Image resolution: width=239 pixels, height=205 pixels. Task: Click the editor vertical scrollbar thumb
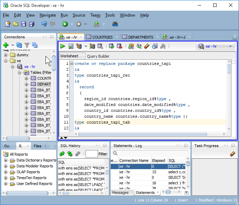coord(229,69)
